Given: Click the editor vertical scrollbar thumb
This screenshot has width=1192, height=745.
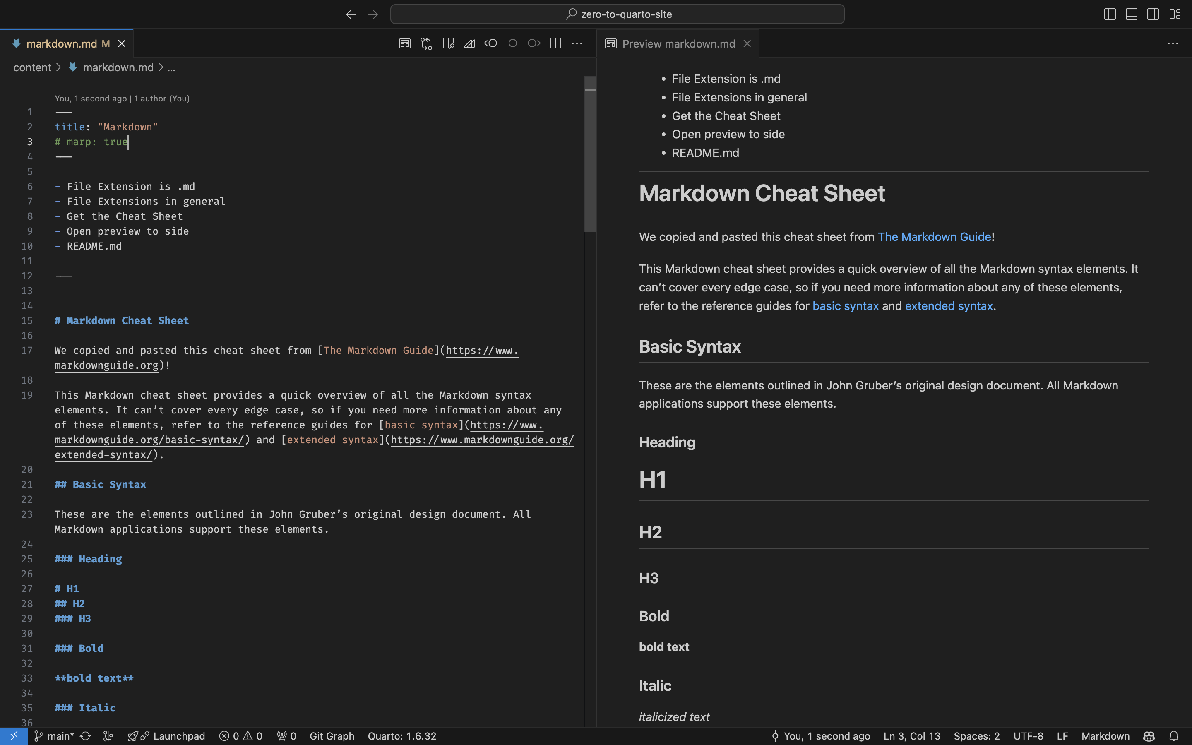Looking at the screenshot, I should pos(590,154).
